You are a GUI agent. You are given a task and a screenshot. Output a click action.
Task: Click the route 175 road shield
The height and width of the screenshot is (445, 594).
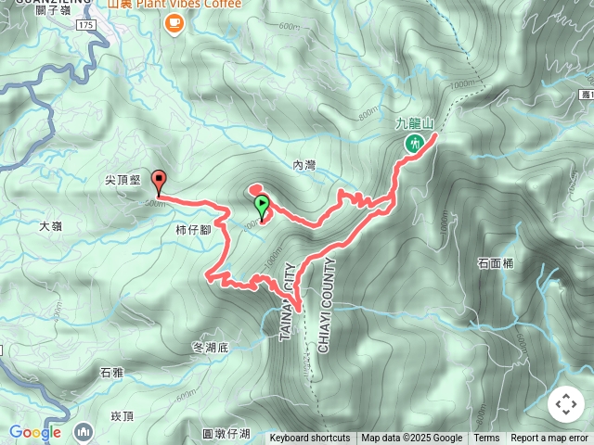tap(86, 25)
